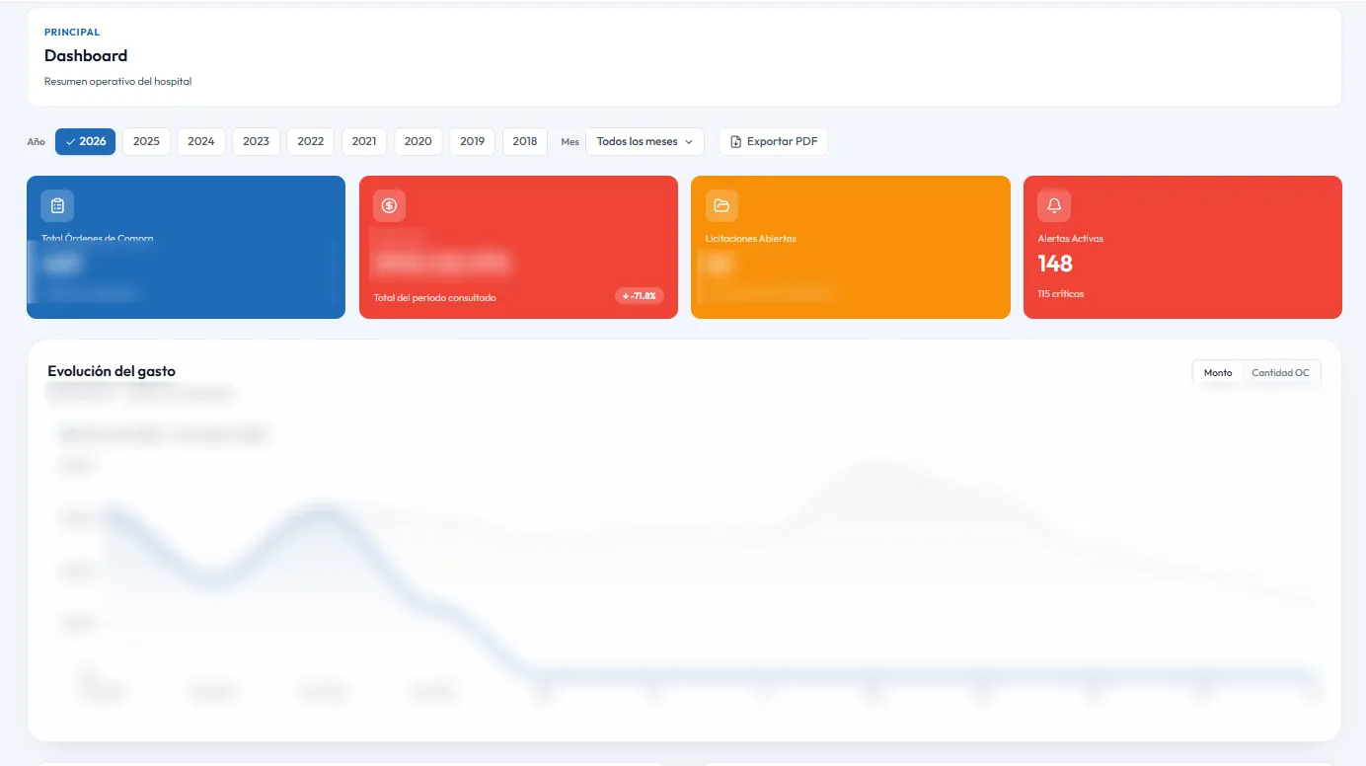The height and width of the screenshot is (766, 1366).
Task: Click the Dashboard heading under PRINCIPAL
Action: 85,55
